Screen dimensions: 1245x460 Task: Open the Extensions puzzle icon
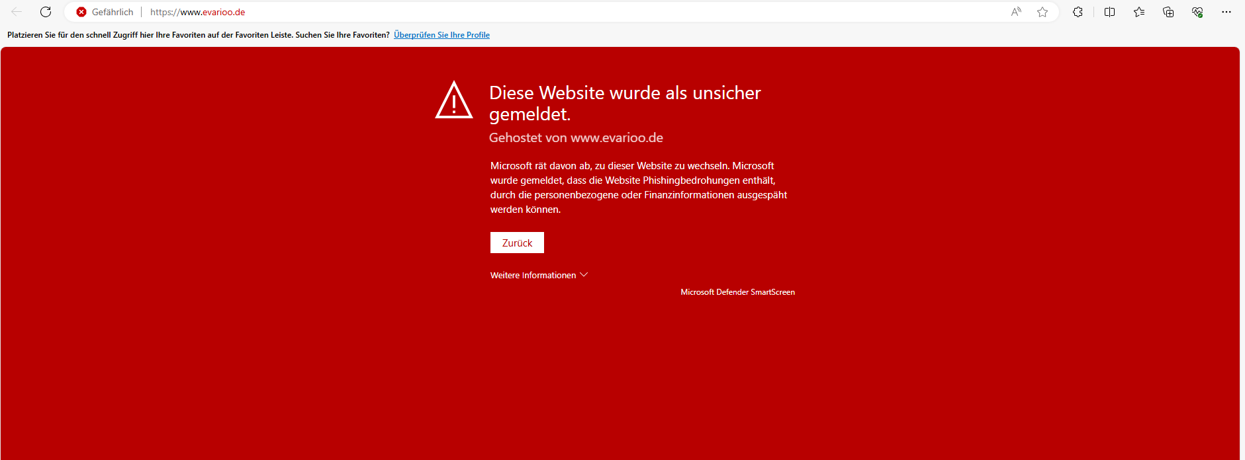tap(1078, 12)
